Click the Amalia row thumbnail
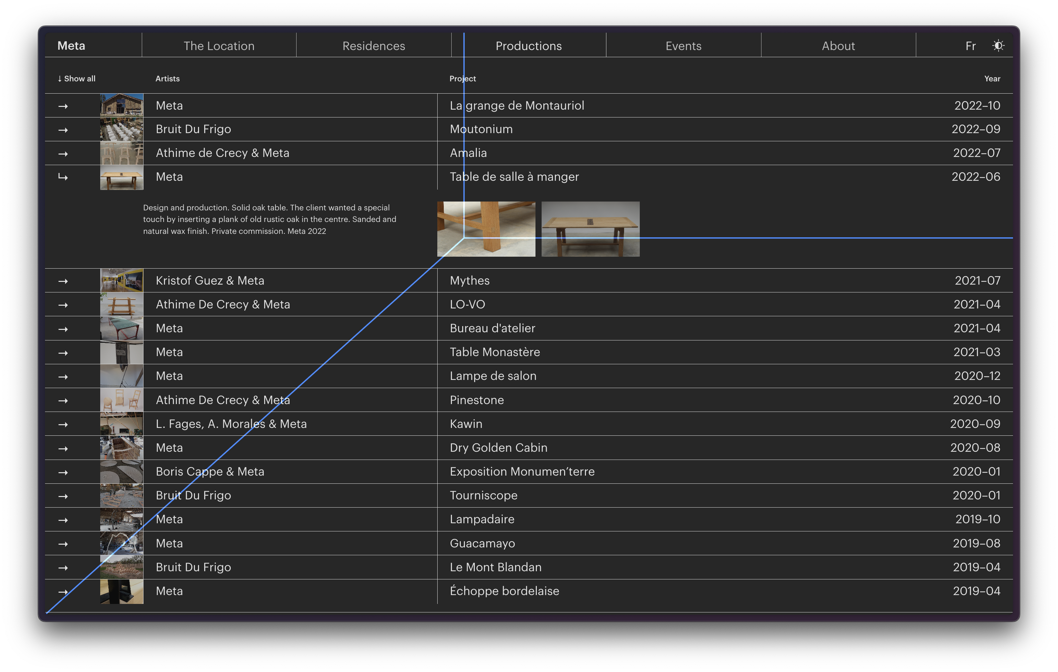The width and height of the screenshot is (1058, 672). point(122,153)
